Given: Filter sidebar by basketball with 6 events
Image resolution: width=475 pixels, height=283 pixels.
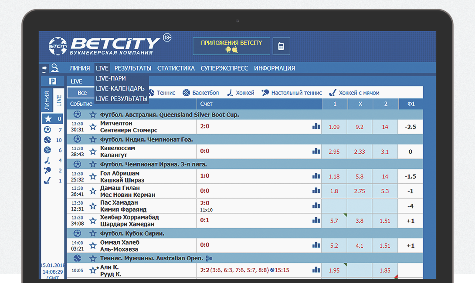Looking at the screenshot, I should click(x=53, y=150).
